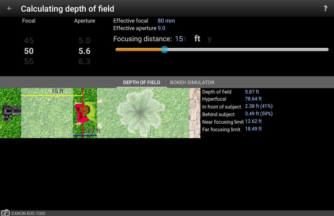This screenshot has height=216, width=334.
Task: Select the 45 focal length value
Action: (29, 41)
